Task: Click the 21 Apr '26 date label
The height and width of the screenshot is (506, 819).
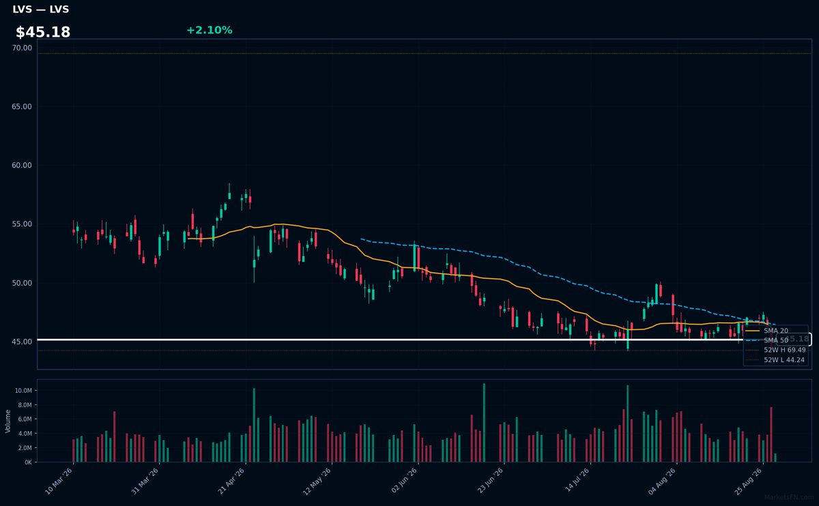Action: click(x=231, y=481)
